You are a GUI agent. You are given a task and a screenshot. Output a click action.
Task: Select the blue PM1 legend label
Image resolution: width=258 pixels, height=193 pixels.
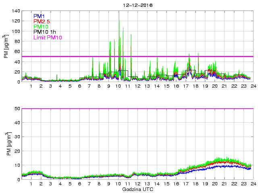(40, 16)
